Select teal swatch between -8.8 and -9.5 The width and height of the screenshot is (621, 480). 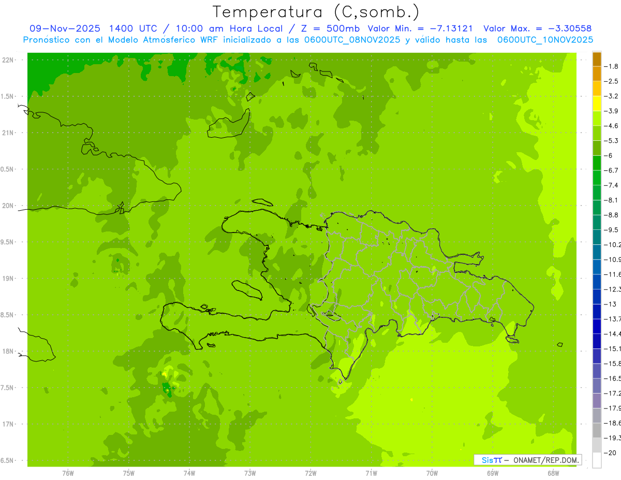(597, 222)
